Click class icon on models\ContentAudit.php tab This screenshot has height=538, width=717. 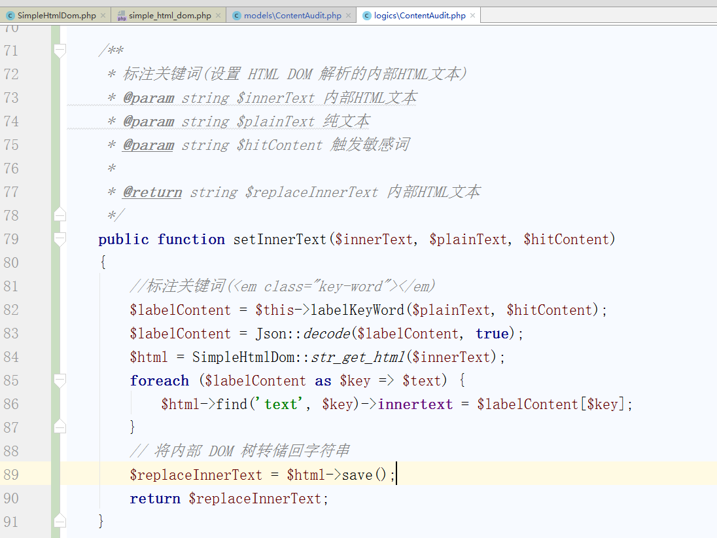(237, 15)
